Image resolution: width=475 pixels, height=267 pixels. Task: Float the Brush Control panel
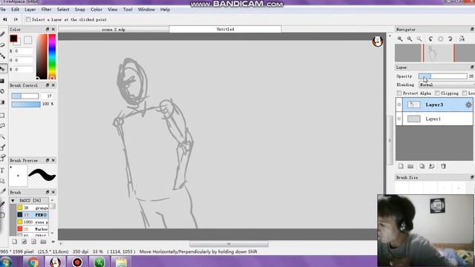coord(47,85)
